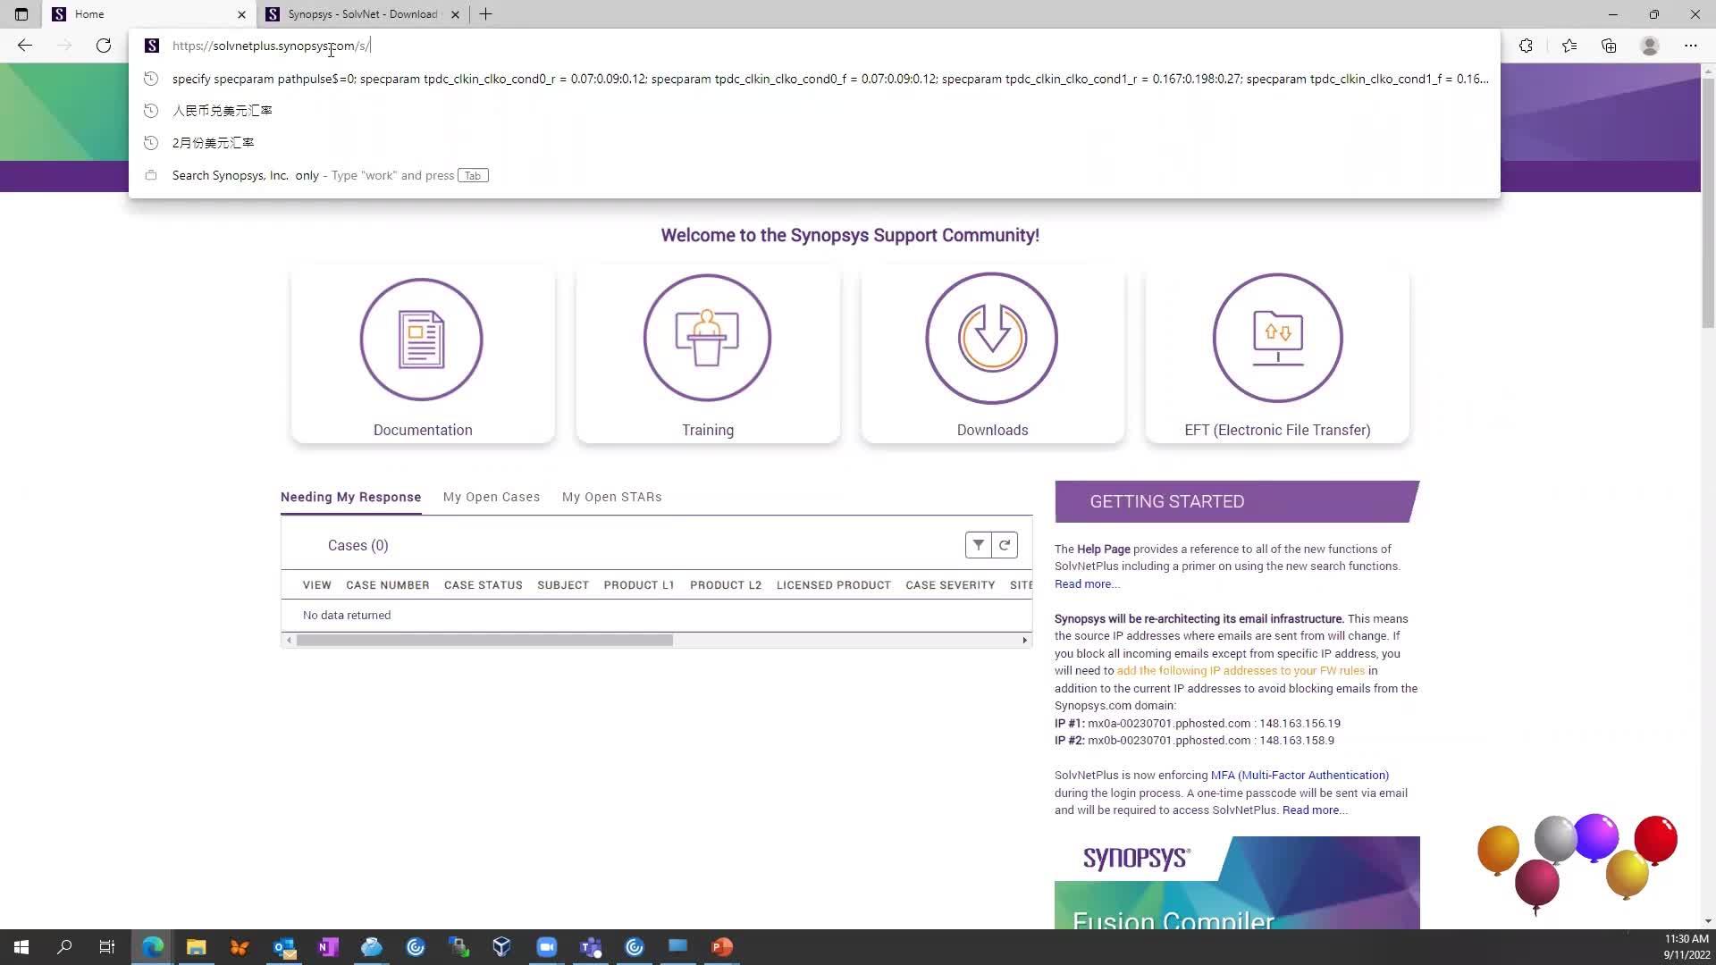Launch Outlook from the taskbar
Viewport: 1716px width, 965px height.
pos(284,946)
